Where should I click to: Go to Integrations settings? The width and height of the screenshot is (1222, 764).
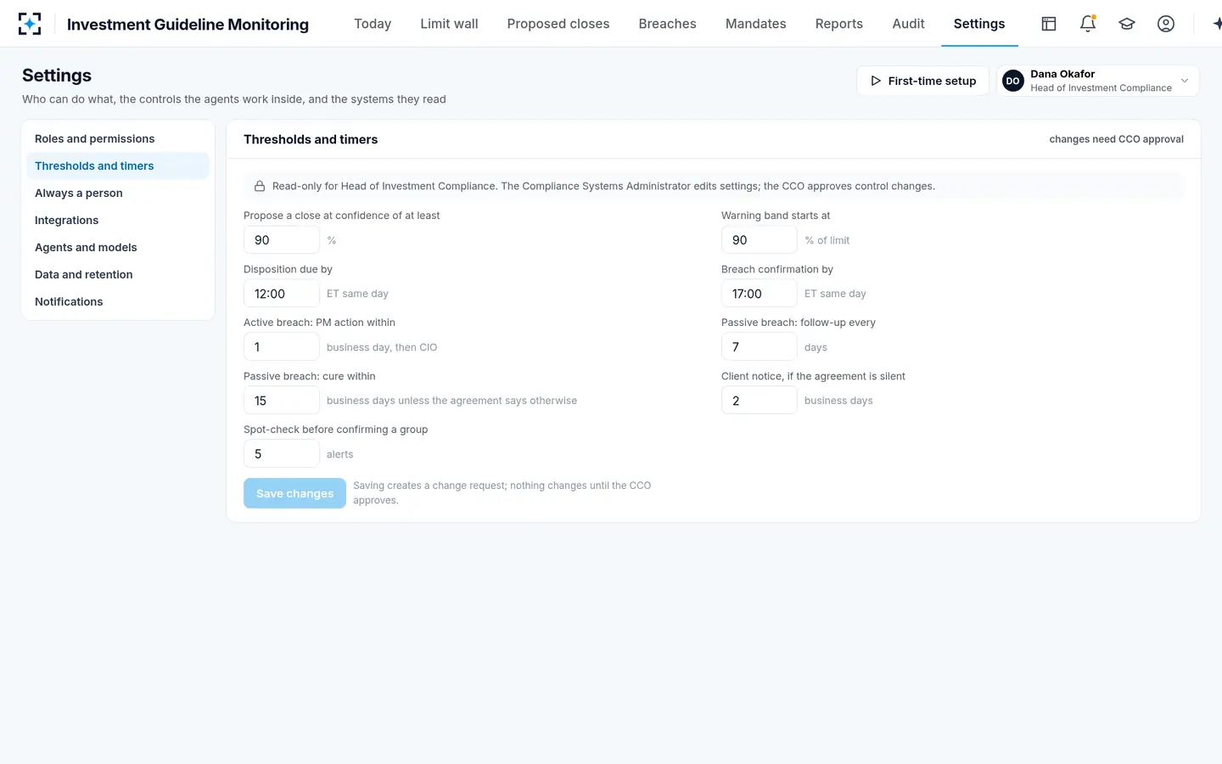[118, 220]
